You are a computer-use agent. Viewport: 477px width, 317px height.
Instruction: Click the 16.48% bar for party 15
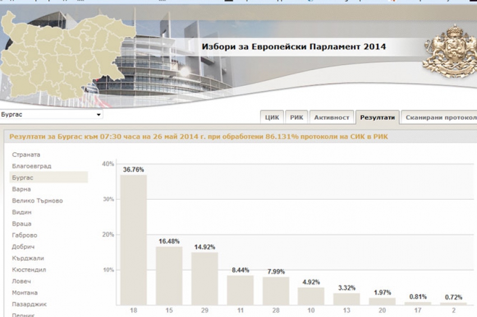[169, 275]
